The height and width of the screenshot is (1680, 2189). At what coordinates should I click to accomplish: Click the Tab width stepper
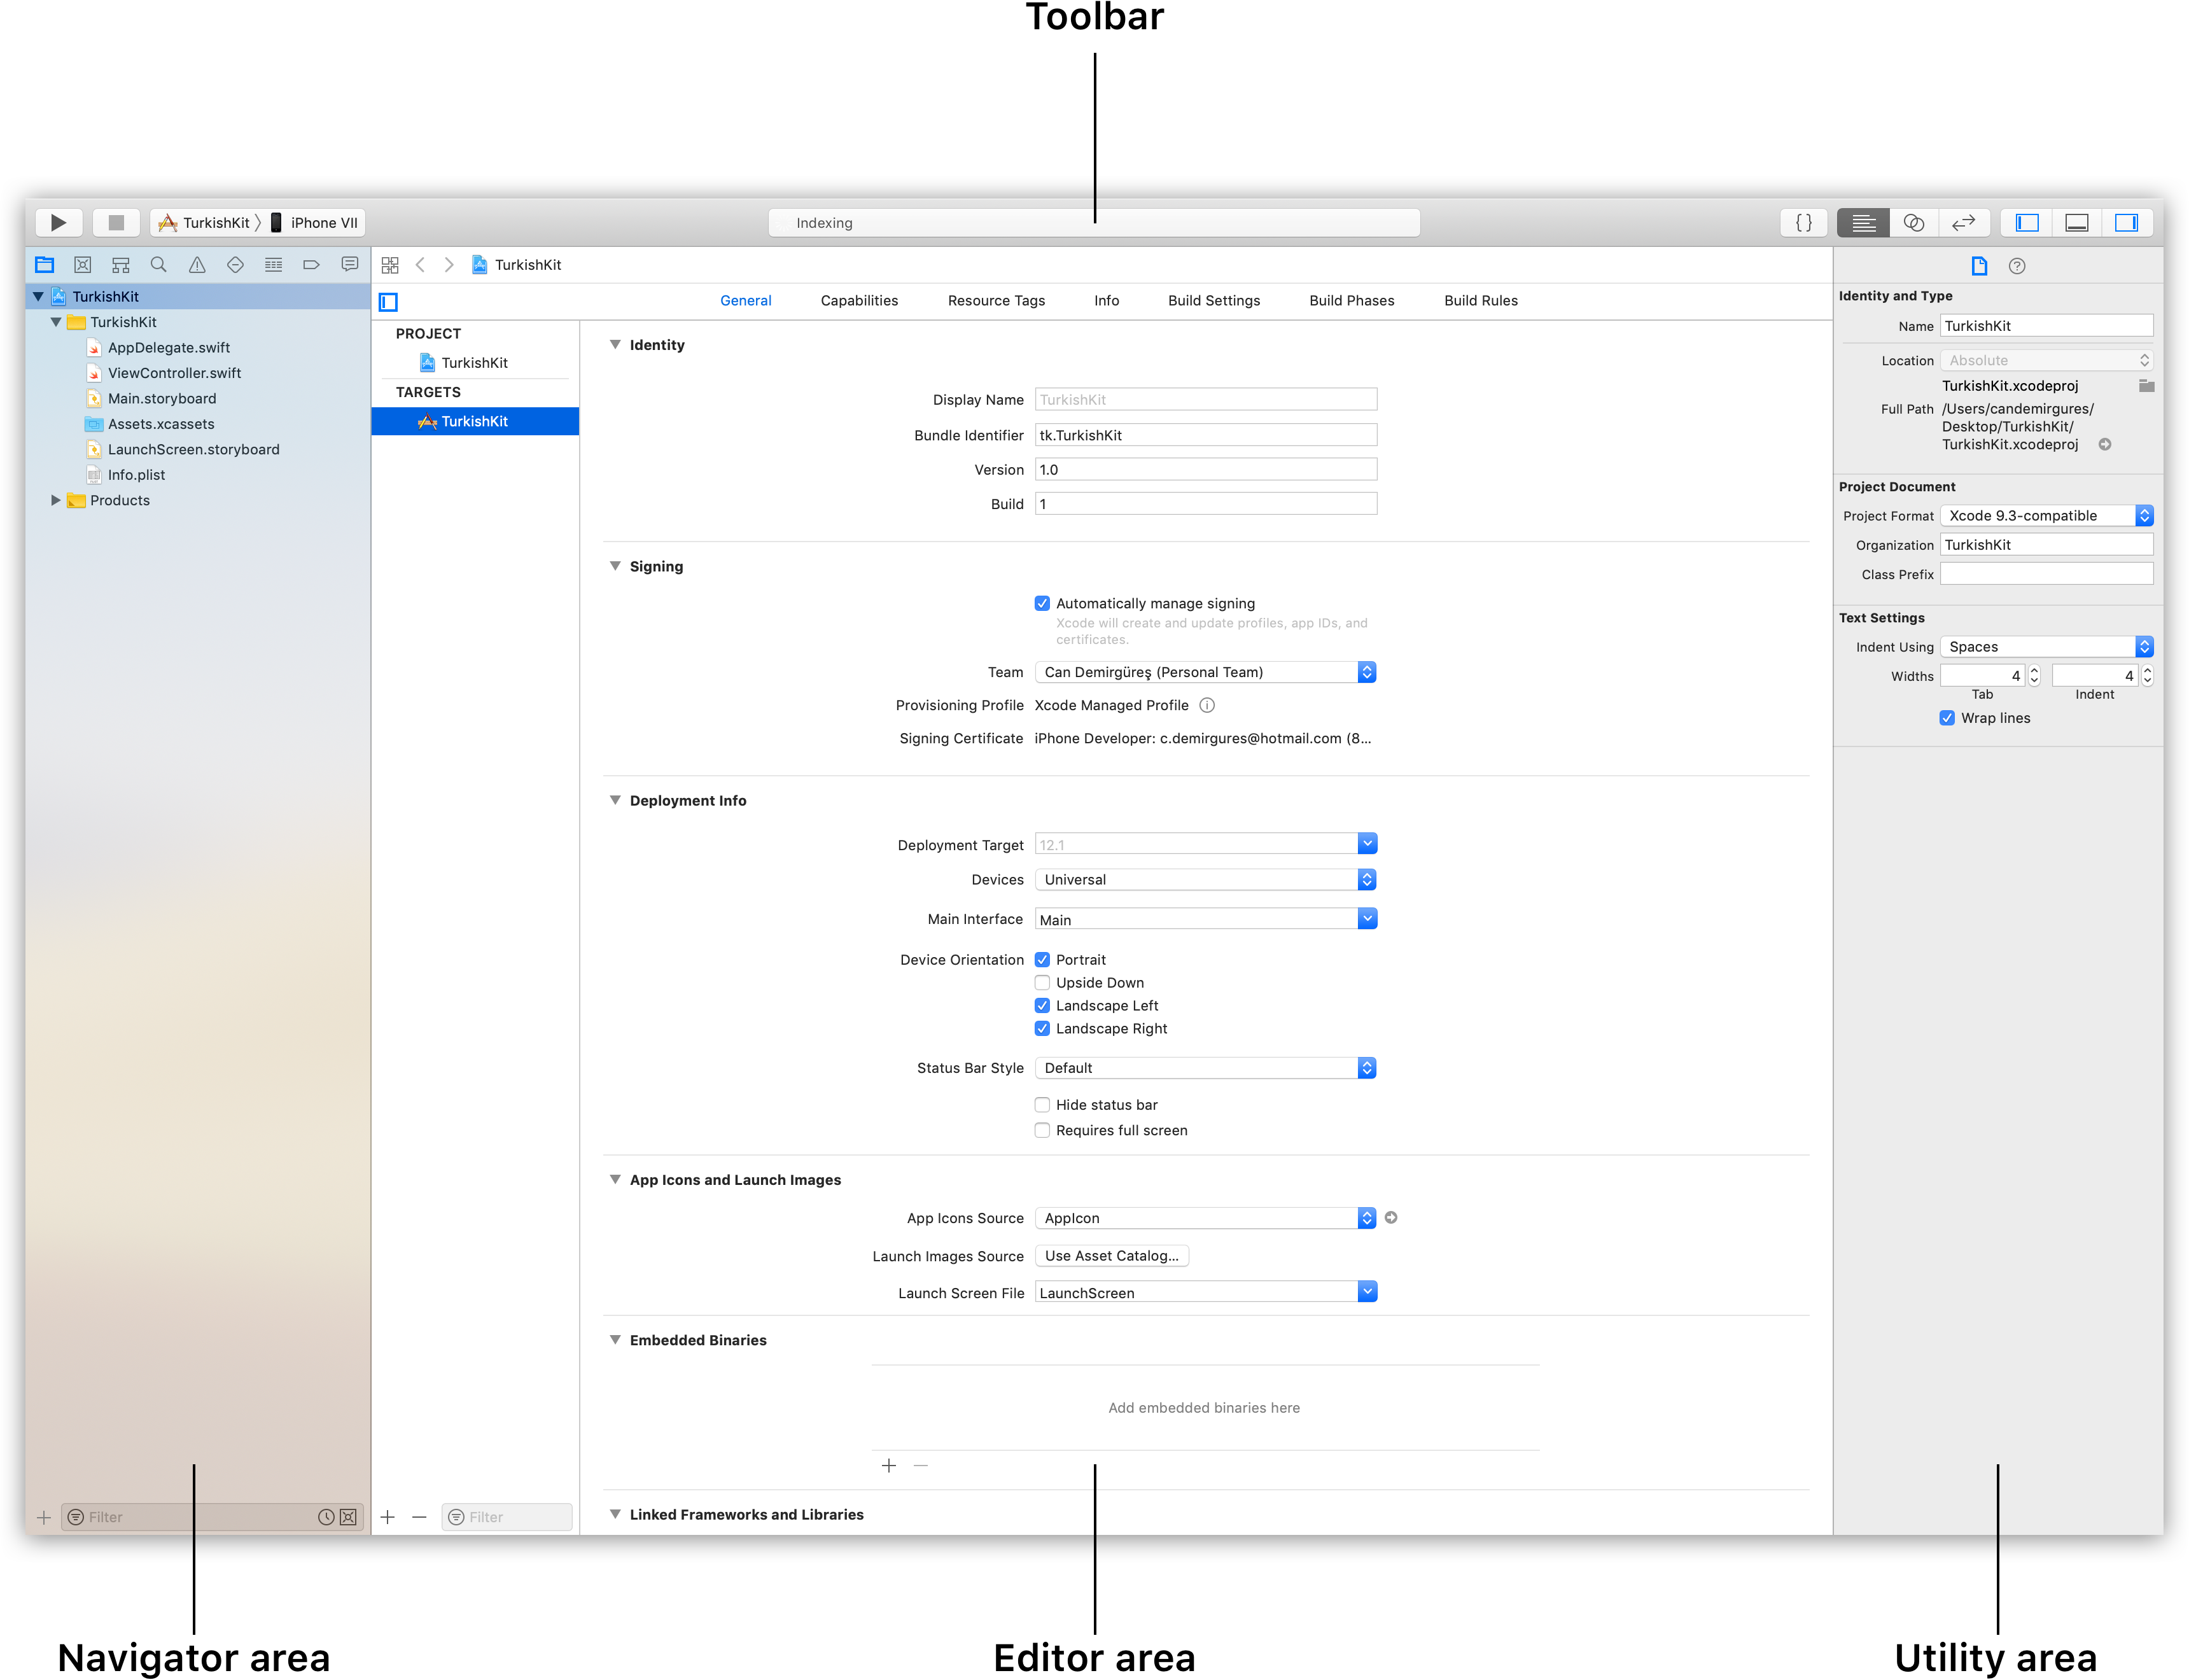point(2033,676)
